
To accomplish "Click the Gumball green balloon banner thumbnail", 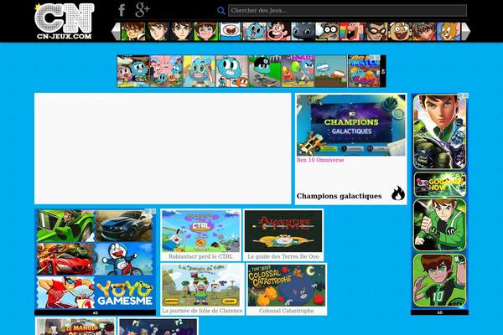I will tap(298, 71).
